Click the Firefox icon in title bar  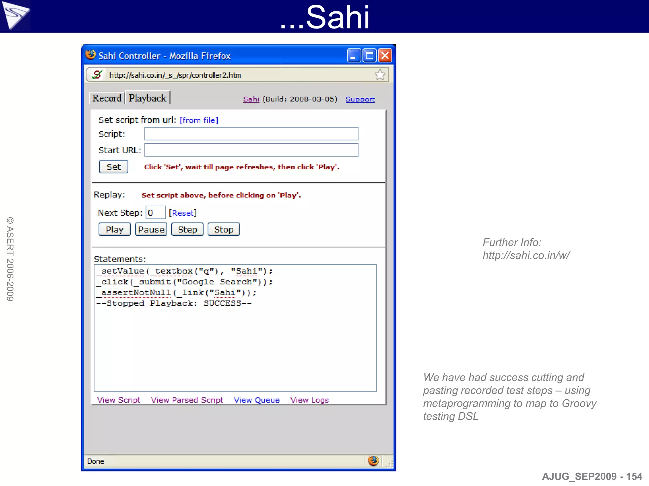[x=91, y=55]
